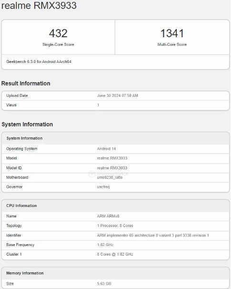Select the Motherboard ums9230_latte value
The height and width of the screenshot is (289, 231).
pos(110,177)
